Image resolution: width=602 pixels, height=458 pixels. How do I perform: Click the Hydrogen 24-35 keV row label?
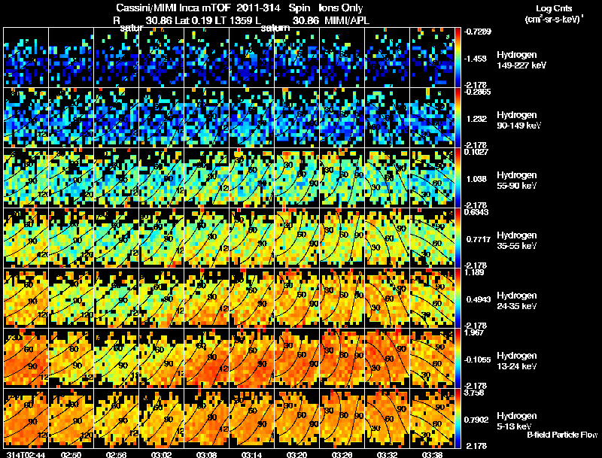(517, 301)
